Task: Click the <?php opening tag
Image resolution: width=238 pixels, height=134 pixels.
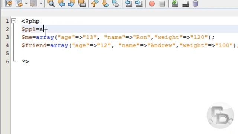Action: tap(30, 21)
